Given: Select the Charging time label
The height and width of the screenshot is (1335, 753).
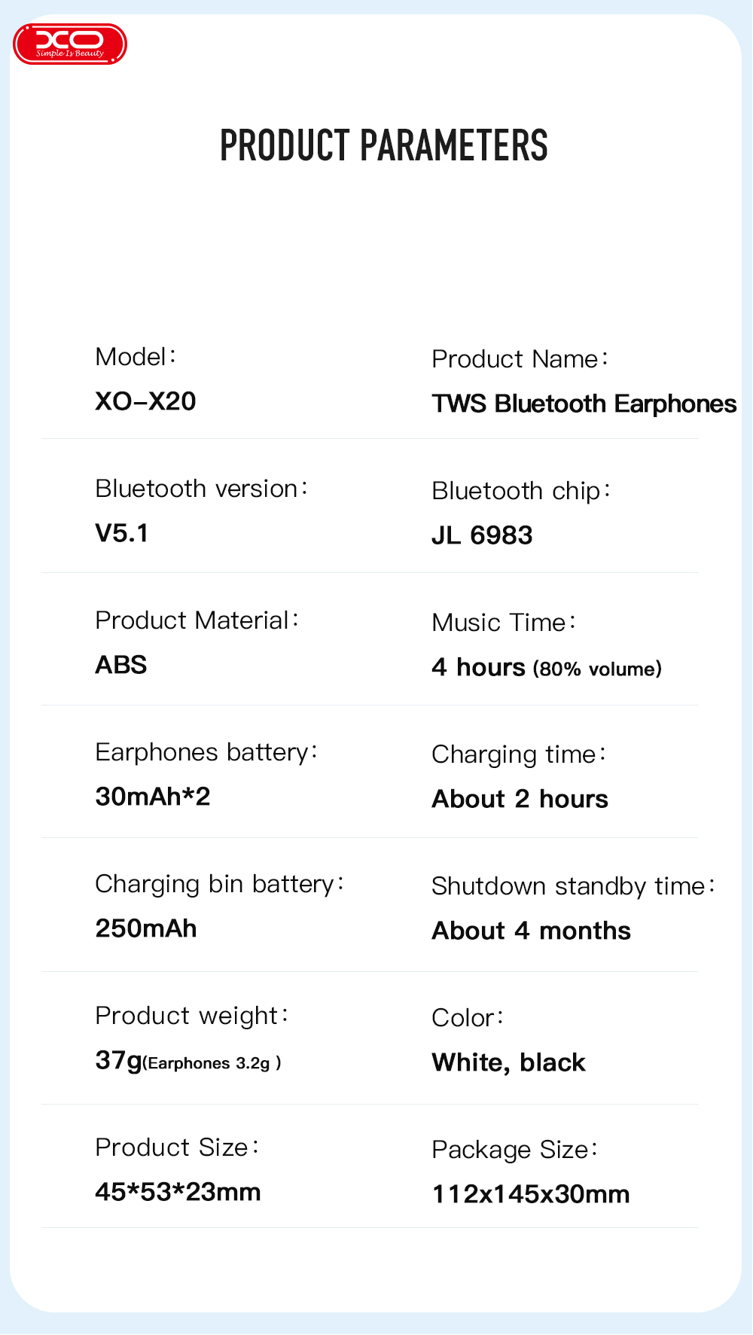Looking at the screenshot, I should coord(519,754).
